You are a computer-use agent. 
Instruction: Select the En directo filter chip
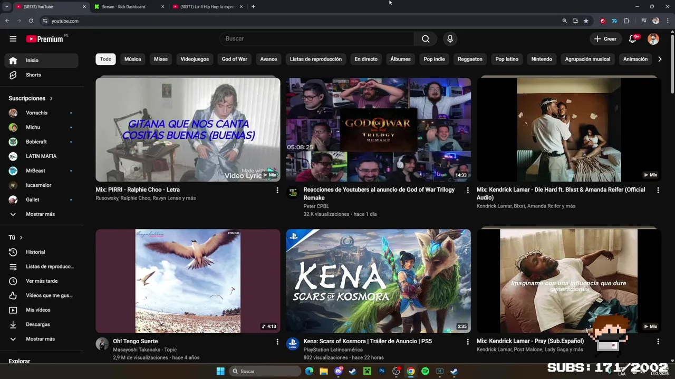pos(366,59)
